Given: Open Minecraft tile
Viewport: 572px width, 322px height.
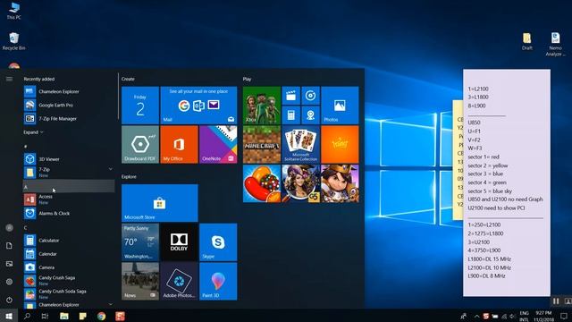Looking at the screenshot, I should [x=262, y=144].
